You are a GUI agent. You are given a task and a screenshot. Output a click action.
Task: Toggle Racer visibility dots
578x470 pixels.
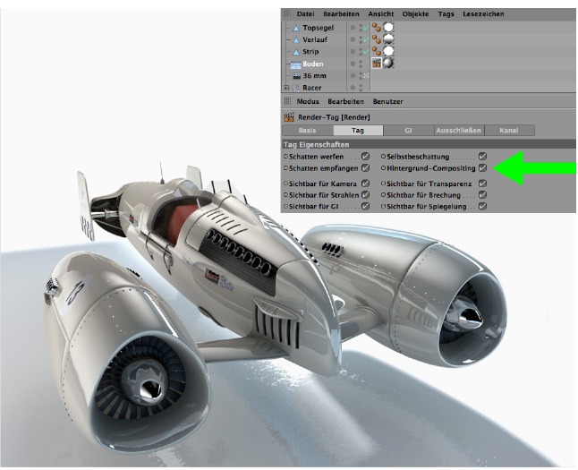point(361,88)
